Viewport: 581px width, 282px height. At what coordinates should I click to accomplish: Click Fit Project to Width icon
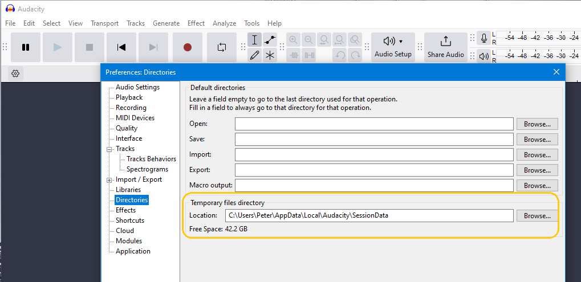point(339,40)
